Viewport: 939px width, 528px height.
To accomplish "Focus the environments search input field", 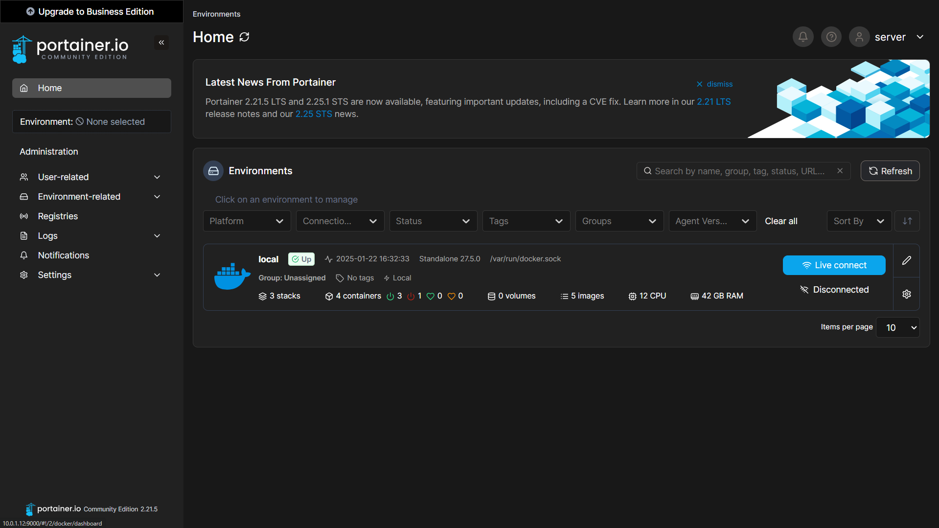I will pos(740,171).
